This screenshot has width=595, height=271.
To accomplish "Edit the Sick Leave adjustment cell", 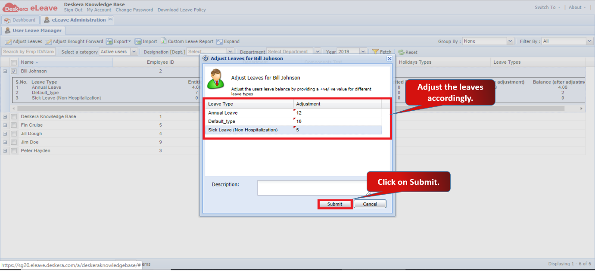I will pos(337,130).
